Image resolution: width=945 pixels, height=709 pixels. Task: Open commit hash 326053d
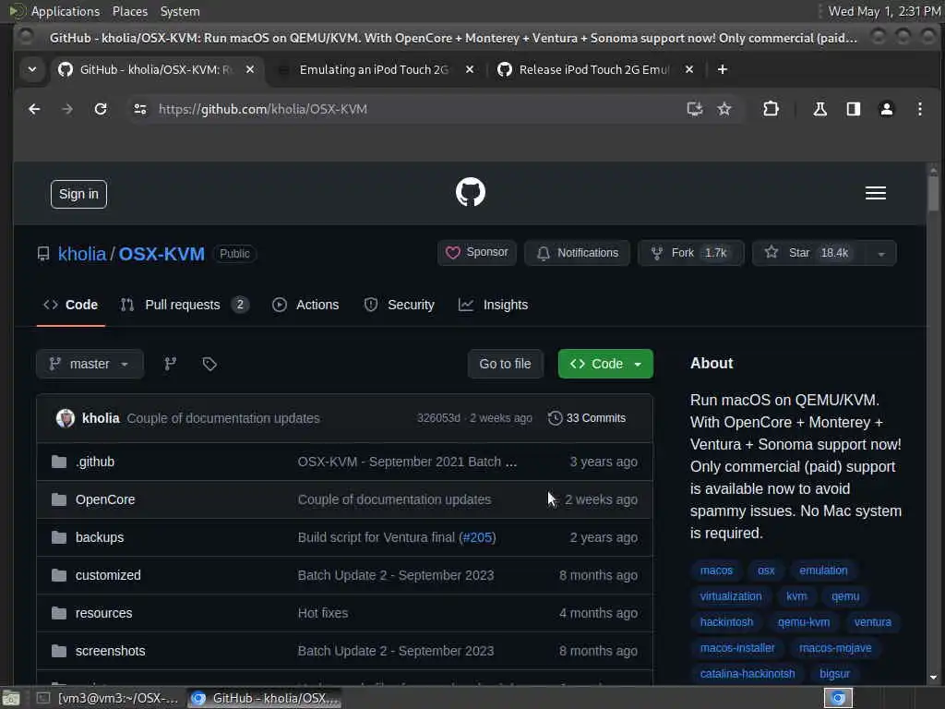pos(438,418)
